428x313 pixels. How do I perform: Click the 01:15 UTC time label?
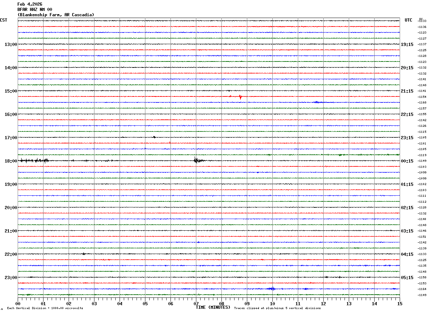point(407,184)
